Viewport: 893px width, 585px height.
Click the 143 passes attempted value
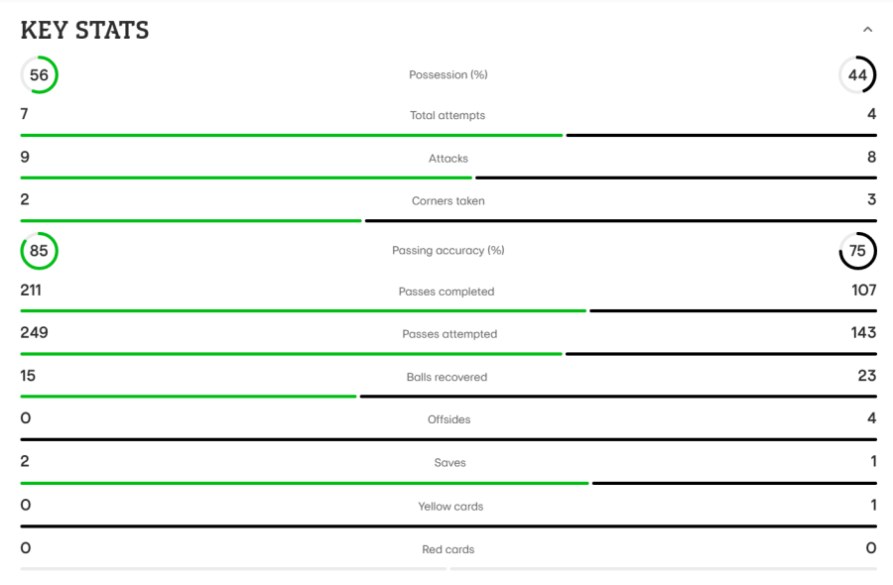click(x=863, y=333)
